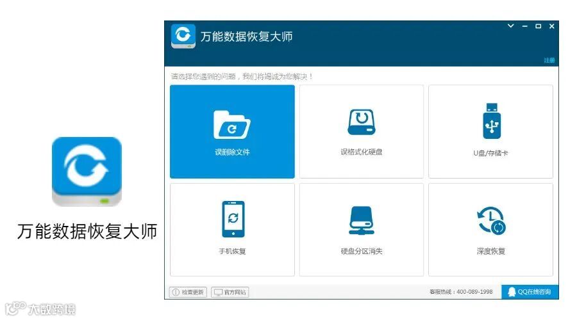Minimize the 万能数据恢复大师 window
The image size is (577, 320).
point(524,26)
